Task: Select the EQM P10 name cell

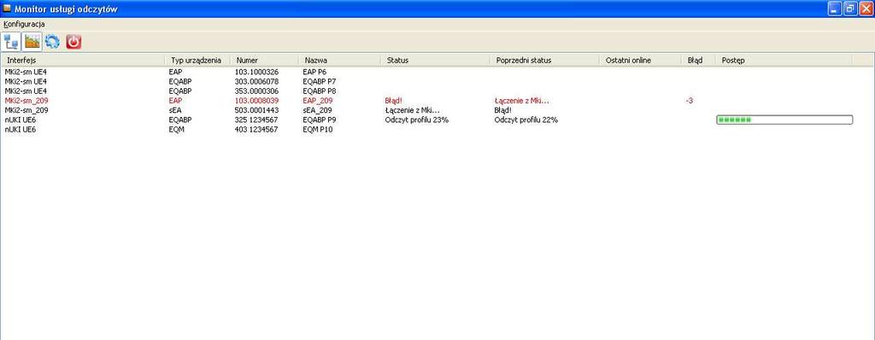Action: 318,130
